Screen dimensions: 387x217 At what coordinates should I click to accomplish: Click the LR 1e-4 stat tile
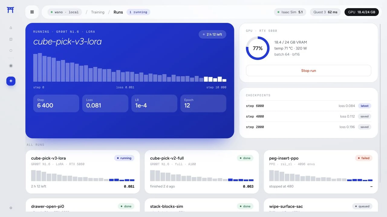tap(154, 103)
